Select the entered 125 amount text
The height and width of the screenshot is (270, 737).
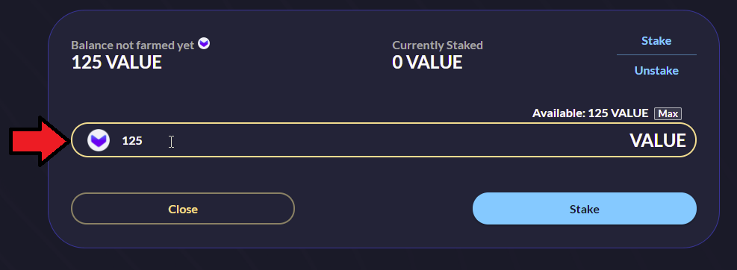[x=132, y=140]
